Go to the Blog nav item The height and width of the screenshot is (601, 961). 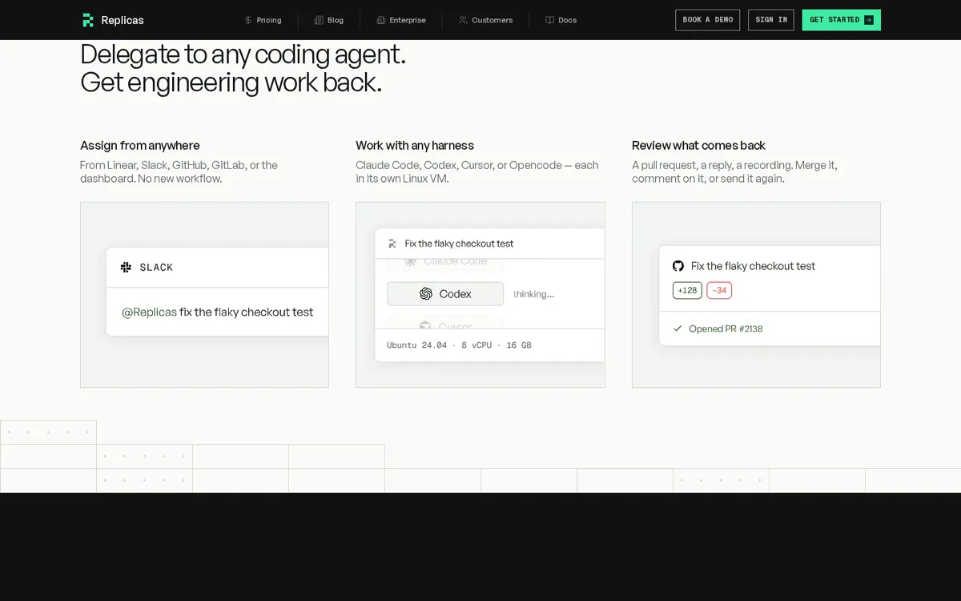coord(329,20)
